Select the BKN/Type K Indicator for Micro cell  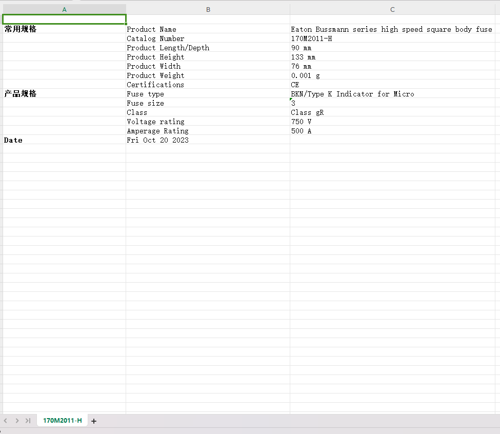click(x=392, y=94)
